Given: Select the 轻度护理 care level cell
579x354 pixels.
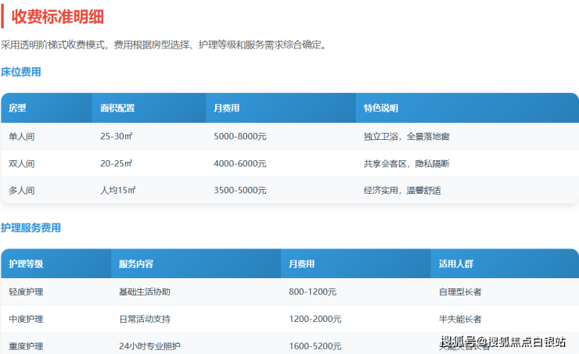Looking at the screenshot, I should pos(26,291).
